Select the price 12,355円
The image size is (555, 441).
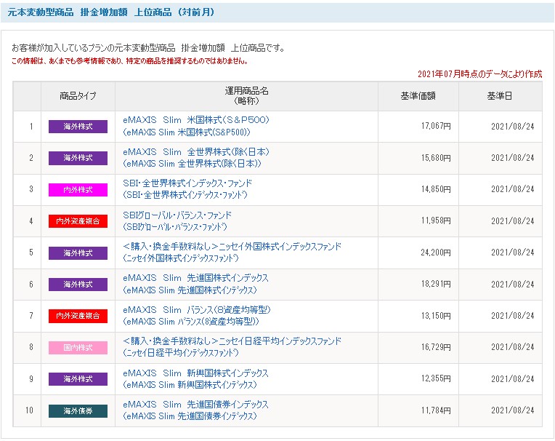[x=436, y=378]
